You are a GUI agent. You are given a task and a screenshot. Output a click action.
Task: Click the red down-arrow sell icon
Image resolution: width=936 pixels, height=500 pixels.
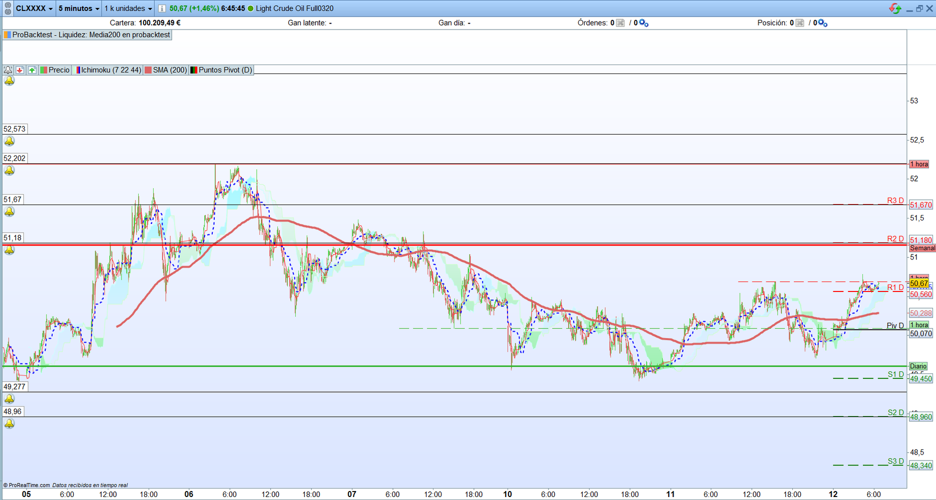(x=20, y=70)
